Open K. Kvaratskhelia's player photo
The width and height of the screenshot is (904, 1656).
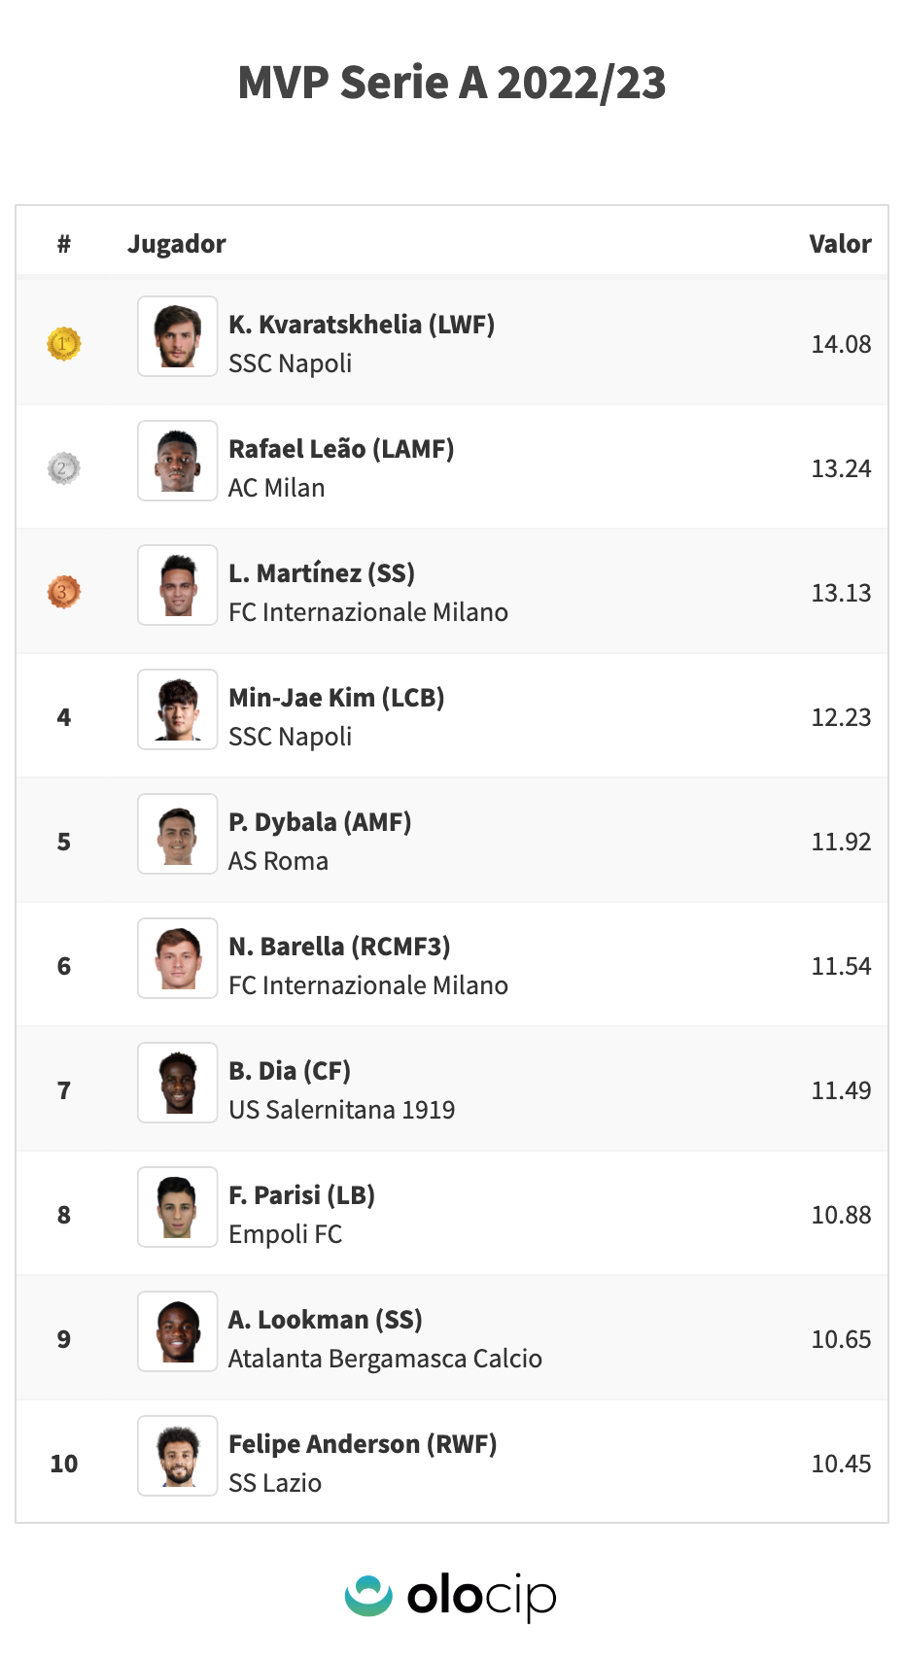tap(177, 336)
